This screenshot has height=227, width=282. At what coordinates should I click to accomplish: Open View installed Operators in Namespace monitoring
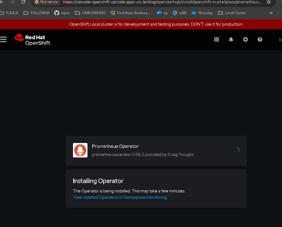point(120,197)
